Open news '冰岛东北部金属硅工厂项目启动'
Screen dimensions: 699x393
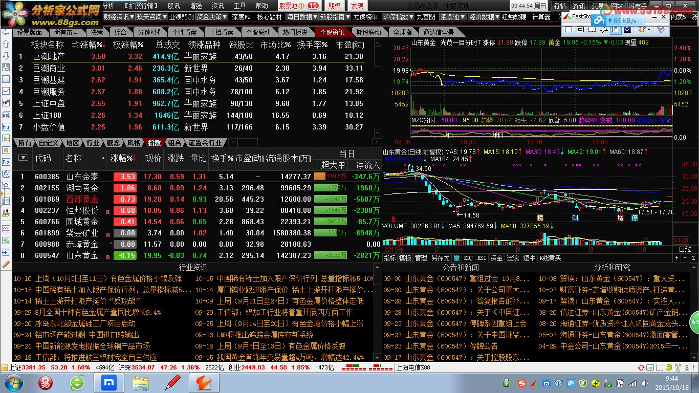(85, 323)
